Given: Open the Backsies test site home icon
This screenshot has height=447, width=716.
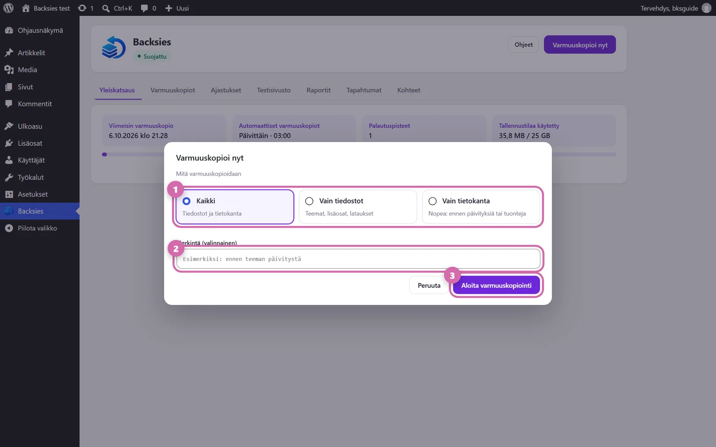Looking at the screenshot, I should pyautogui.click(x=26, y=8).
